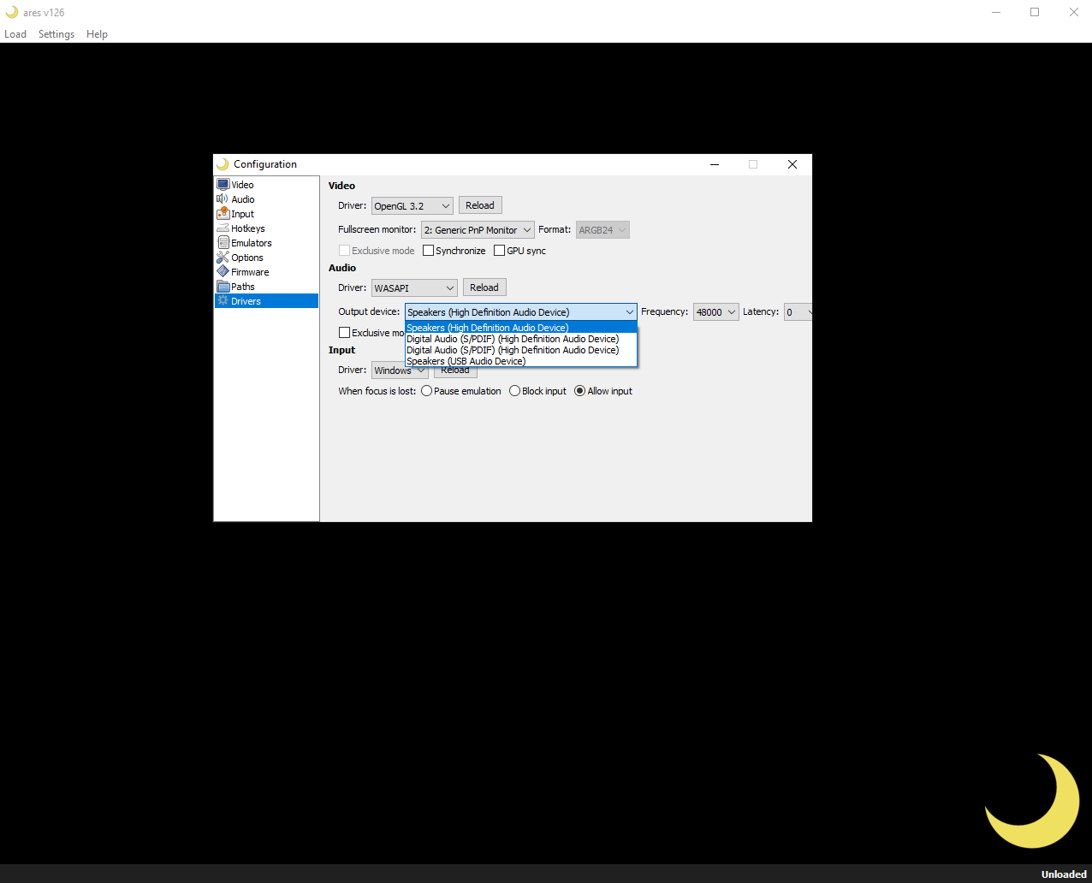Select Block input radio button

515,391
